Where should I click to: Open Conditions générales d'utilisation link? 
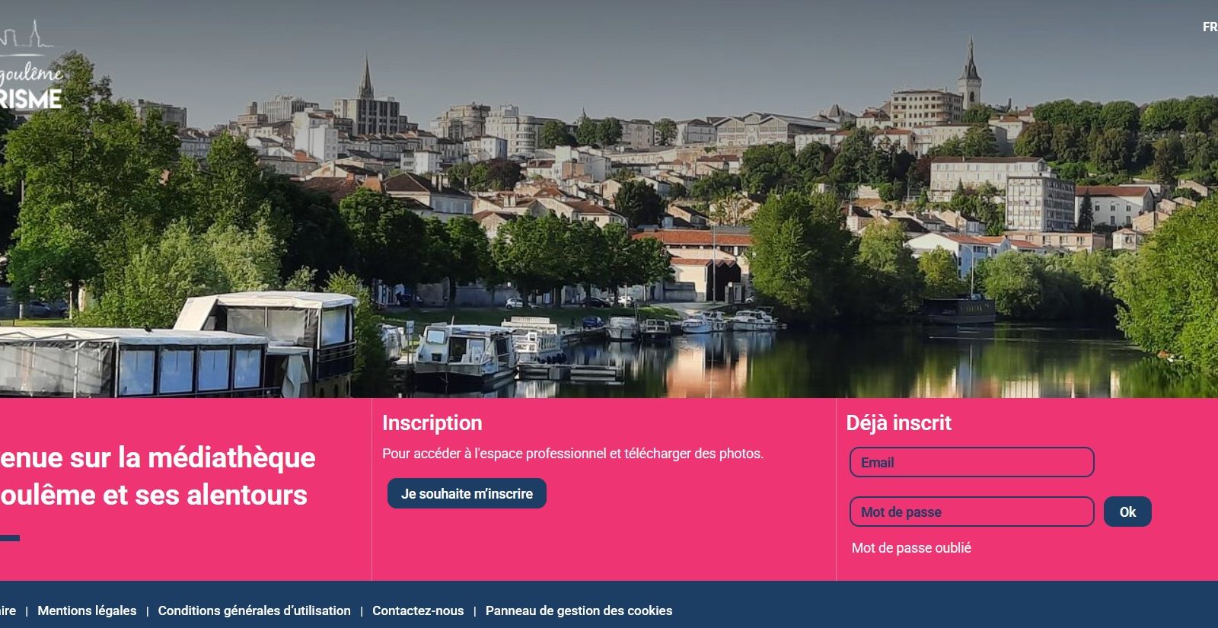254,610
